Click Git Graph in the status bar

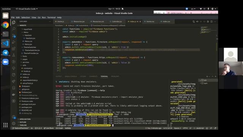59,128
